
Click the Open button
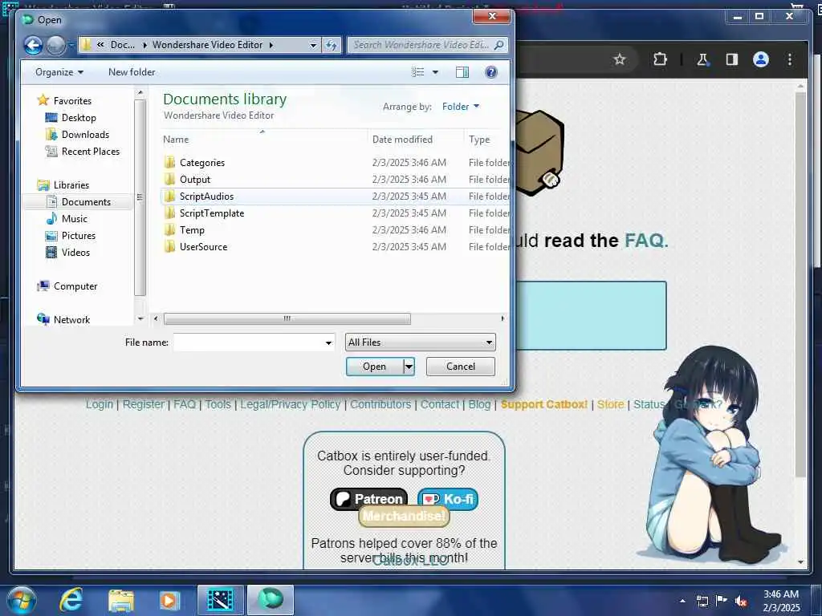pyautogui.click(x=375, y=367)
